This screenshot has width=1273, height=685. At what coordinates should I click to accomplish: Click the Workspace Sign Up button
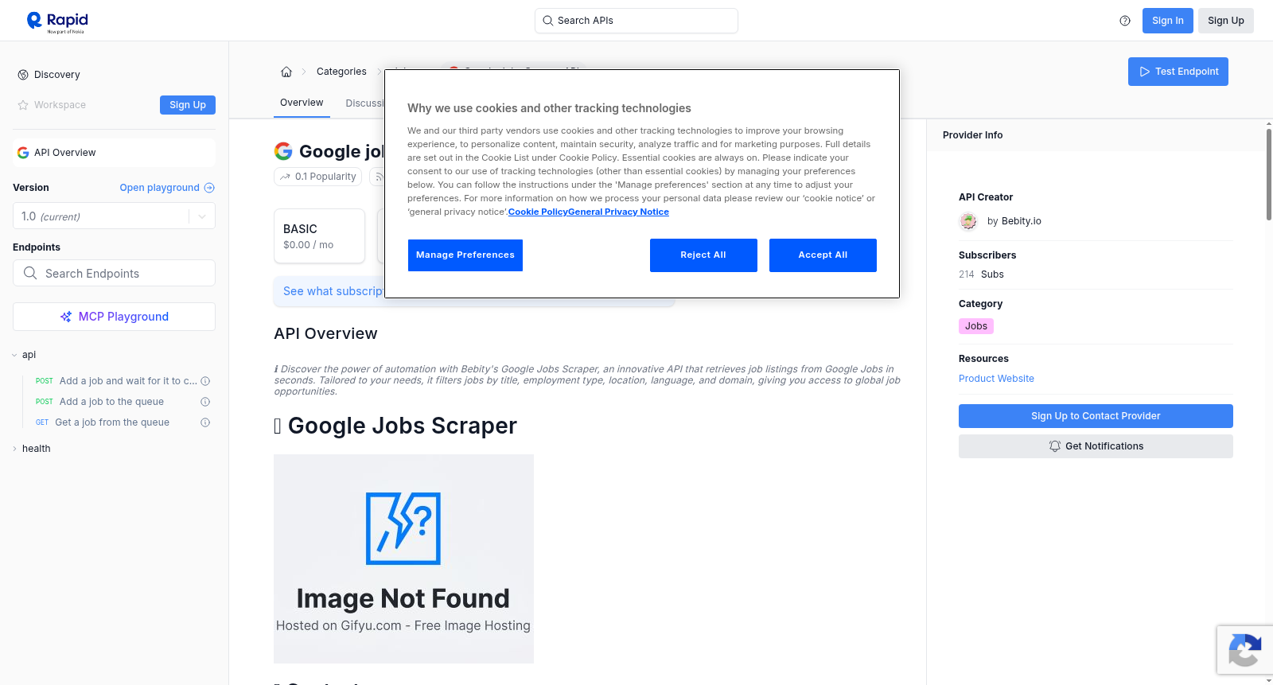(x=188, y=105)
